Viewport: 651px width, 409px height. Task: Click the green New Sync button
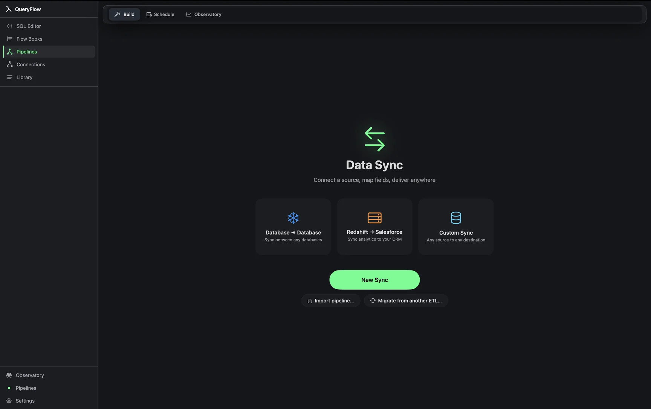coord(374,280)
